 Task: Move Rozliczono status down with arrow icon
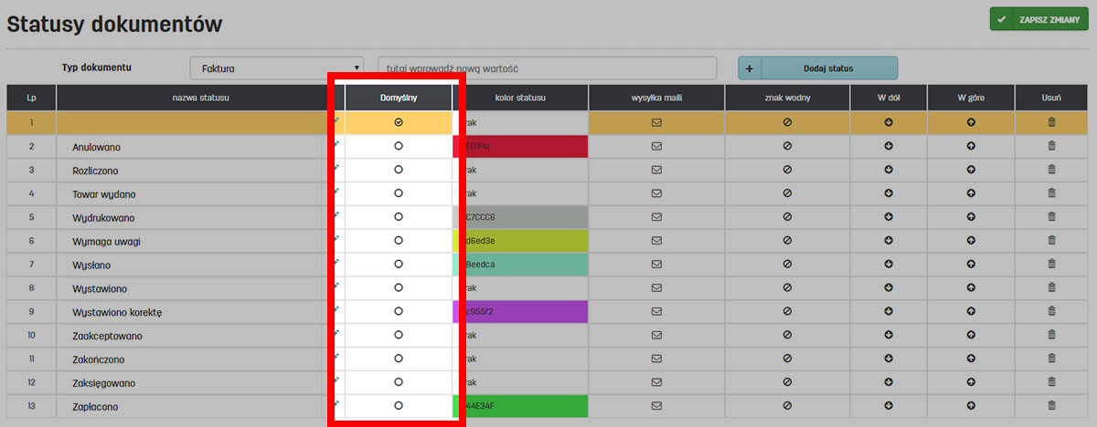coord(889,170)
